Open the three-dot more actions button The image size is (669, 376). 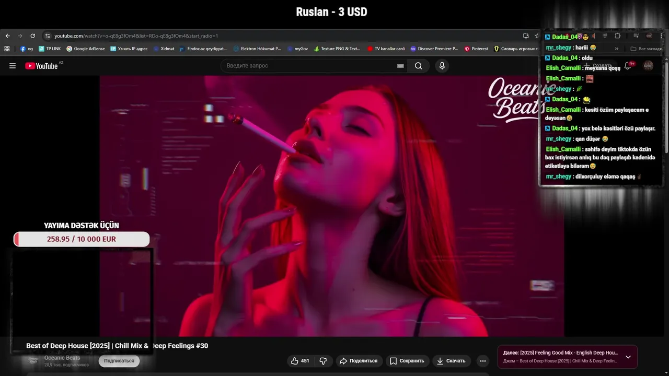pos(483,361)
